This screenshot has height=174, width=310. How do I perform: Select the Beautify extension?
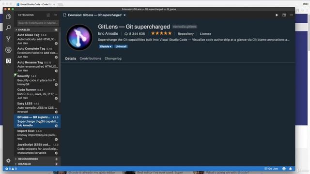(x=37, y=80)
